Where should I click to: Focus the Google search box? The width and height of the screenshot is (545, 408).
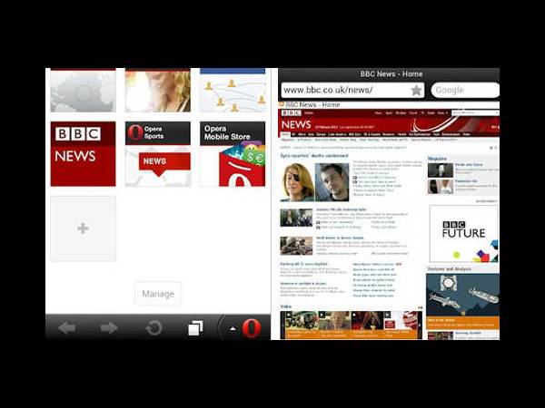[x=464, y=91]
